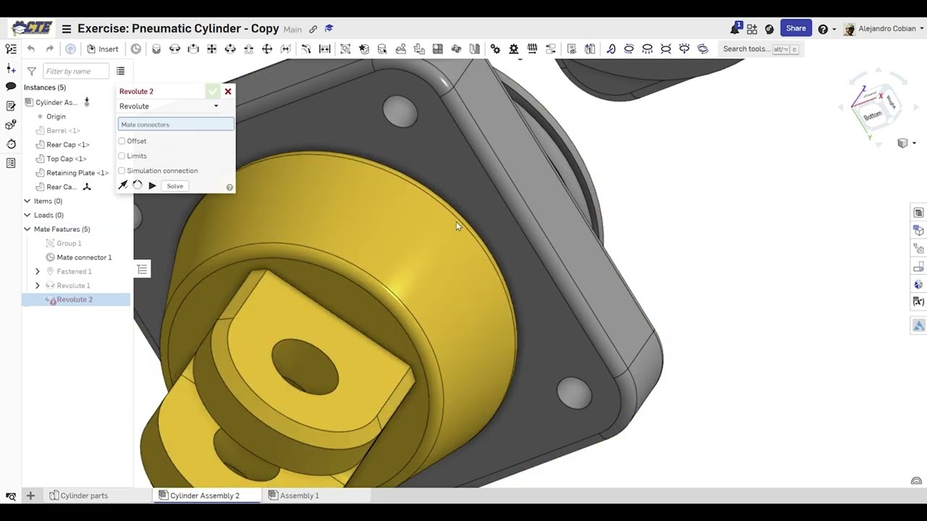927x521 pixels.
Task: Select Mate connector 1 in the tree
Action: [x=84, y=258]
